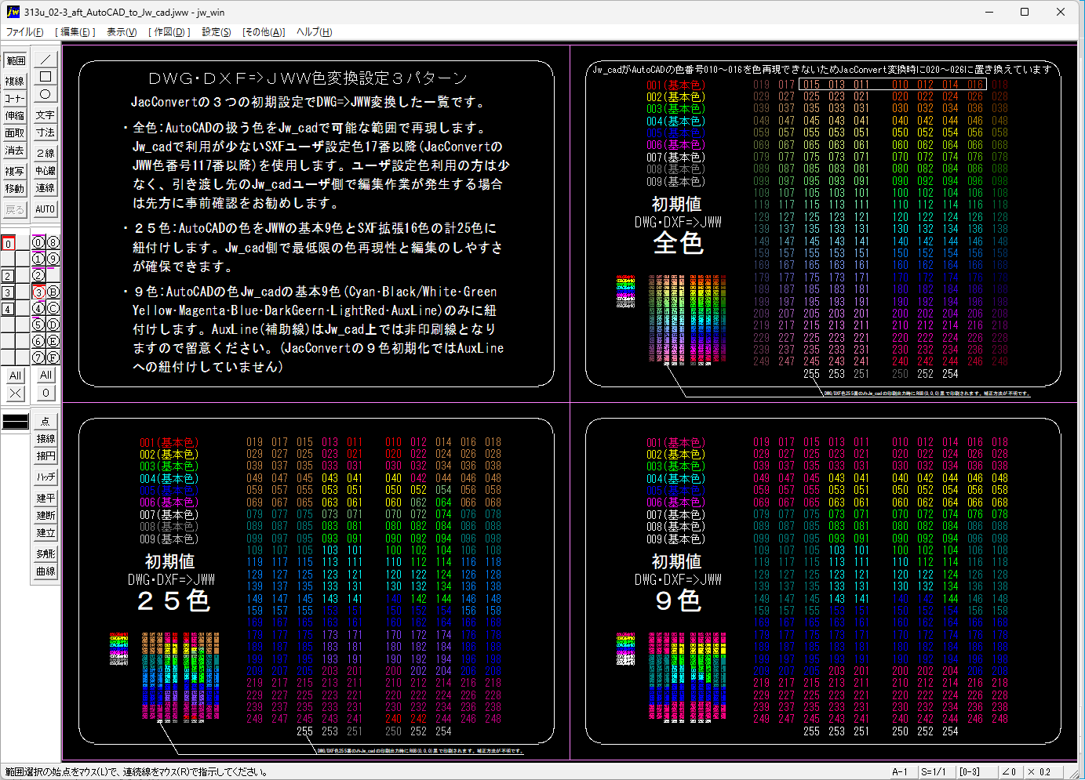This screenshot has height=780, width=1085.
Task: Click the black line color swatch
Action: coord(16,422)
